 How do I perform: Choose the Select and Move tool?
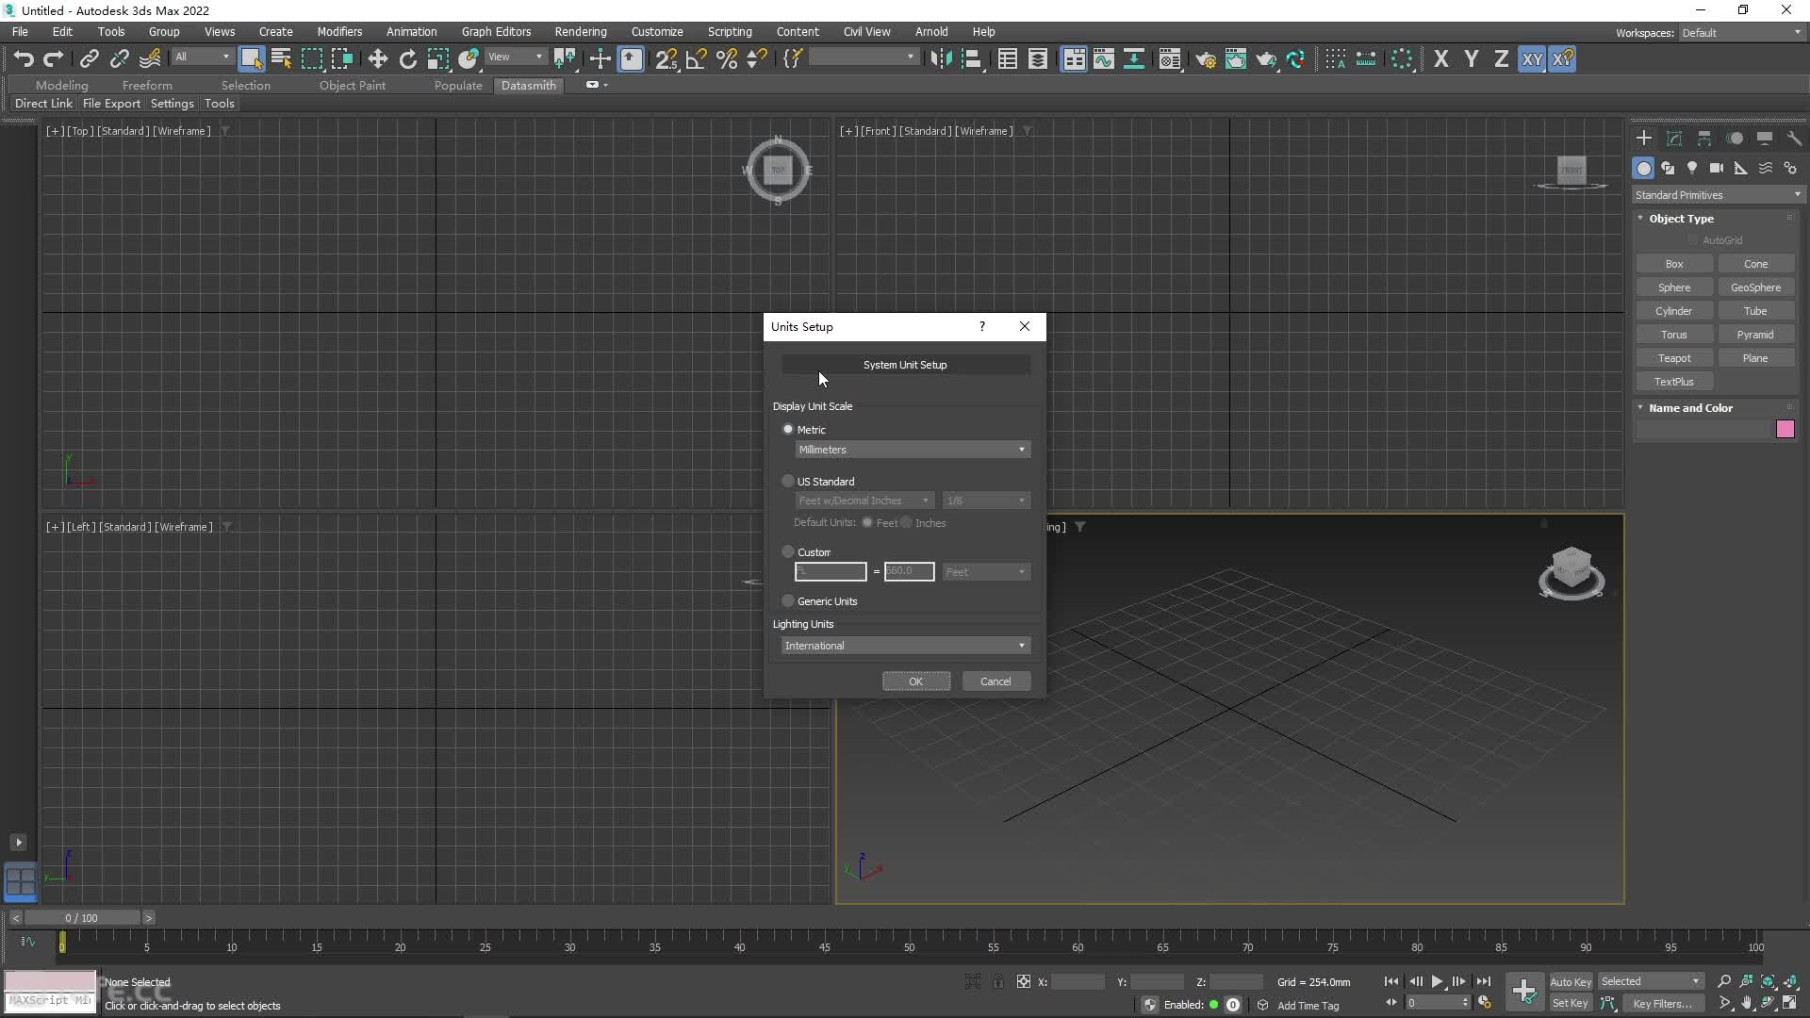pos(377,59)
